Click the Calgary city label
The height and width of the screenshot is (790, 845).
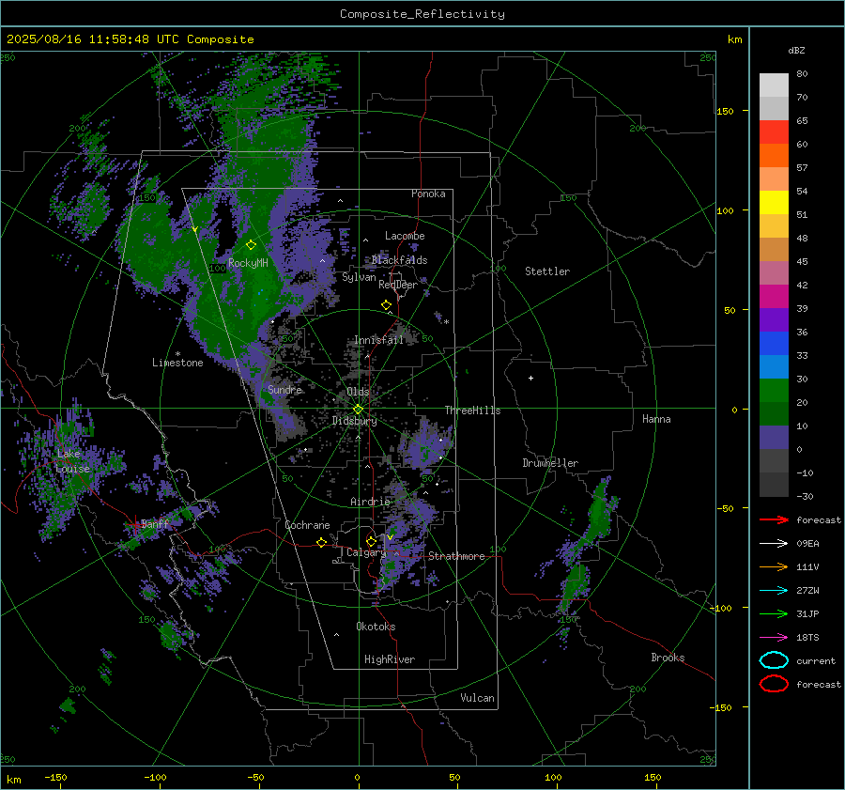pos(366,552)
